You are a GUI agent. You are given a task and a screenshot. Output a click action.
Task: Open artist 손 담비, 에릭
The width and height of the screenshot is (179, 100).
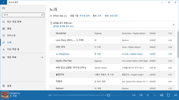click(x=100, y=82)
